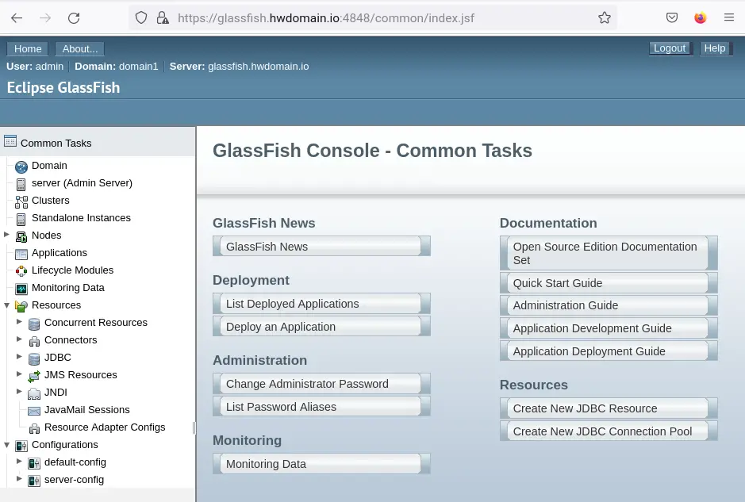Open the About... tab
The image size is (745, 502).
tap(79, 48)
